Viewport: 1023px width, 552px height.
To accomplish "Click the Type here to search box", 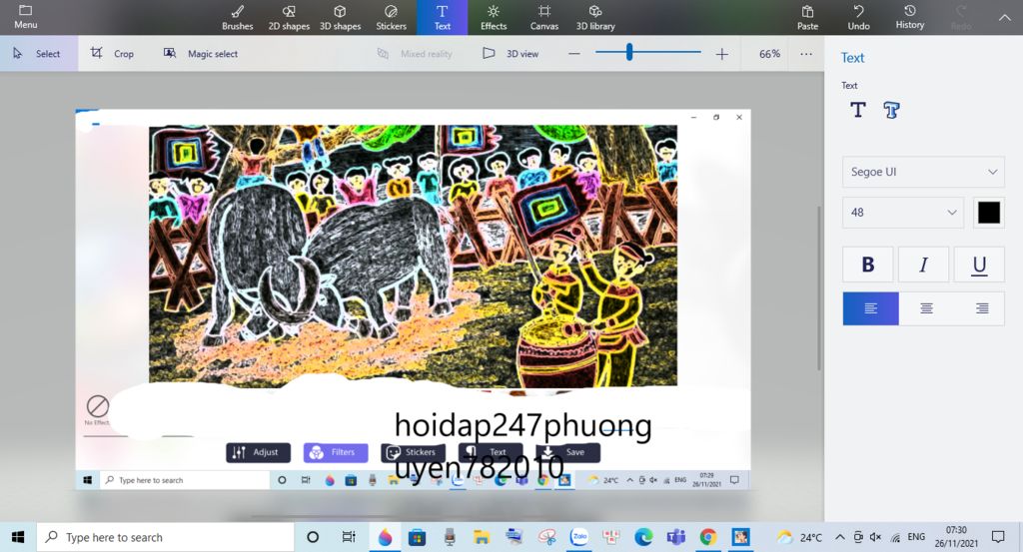I will point(165,537).
